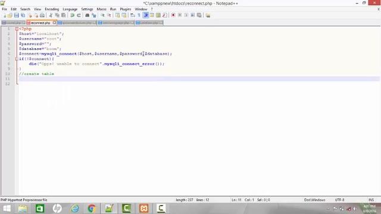The height and width of the screenshot is (214, 381).
Task: Open the Macro menu
Action: [x=101, y=10]
